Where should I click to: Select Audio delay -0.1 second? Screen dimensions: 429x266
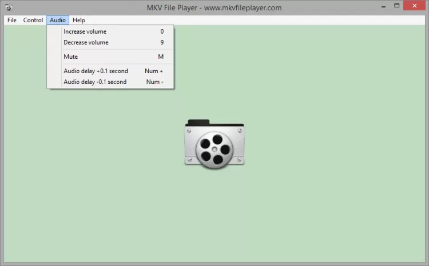(110, 82)
